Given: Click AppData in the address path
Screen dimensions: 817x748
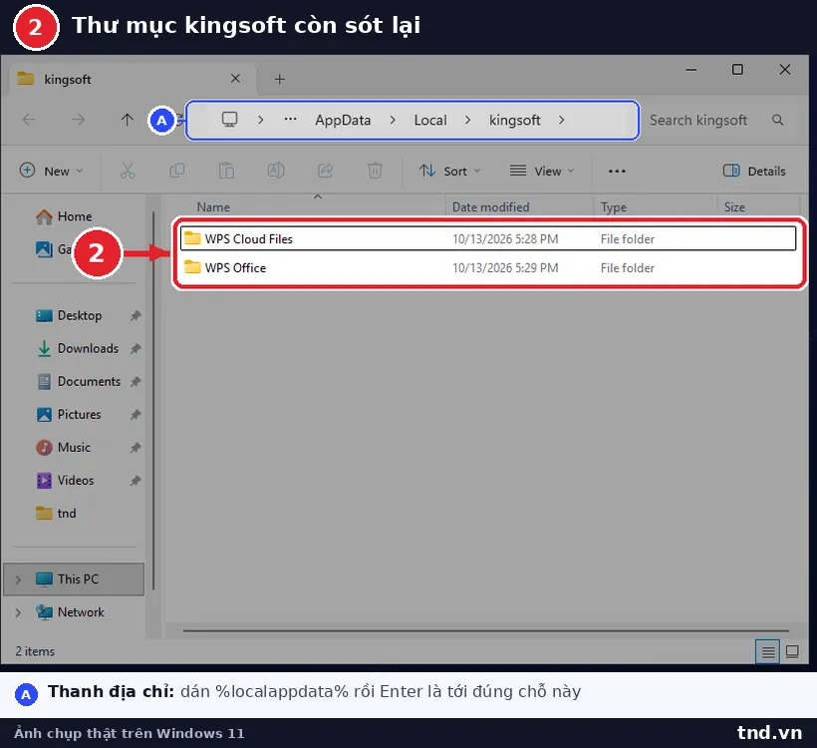Looking at the screenshot, I should pyautogui.click(x=343, y=120).
